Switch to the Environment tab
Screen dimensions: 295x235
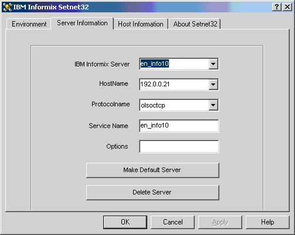[x=29, y=24]
